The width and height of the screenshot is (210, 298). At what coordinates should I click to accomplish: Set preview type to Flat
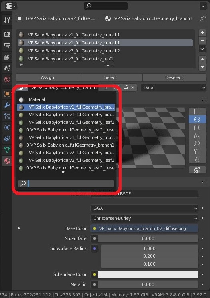[197, 111]
